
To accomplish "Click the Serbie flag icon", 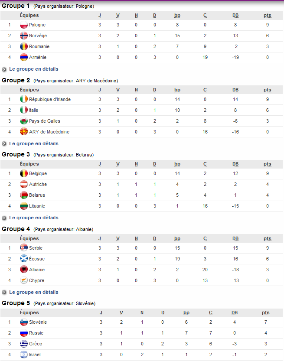I will click(x=24, y=248).
